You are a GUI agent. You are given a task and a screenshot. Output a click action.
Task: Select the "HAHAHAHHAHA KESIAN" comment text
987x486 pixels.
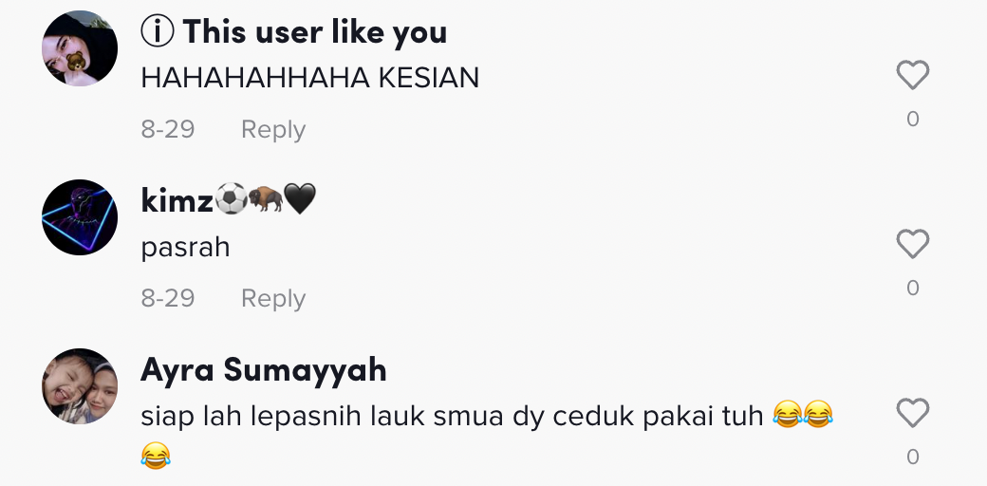pyautogui.click(x=309, y=78)
